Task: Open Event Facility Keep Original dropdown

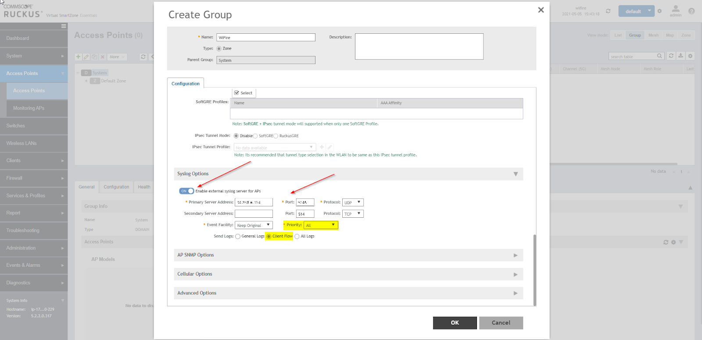Action: (254, 225)
